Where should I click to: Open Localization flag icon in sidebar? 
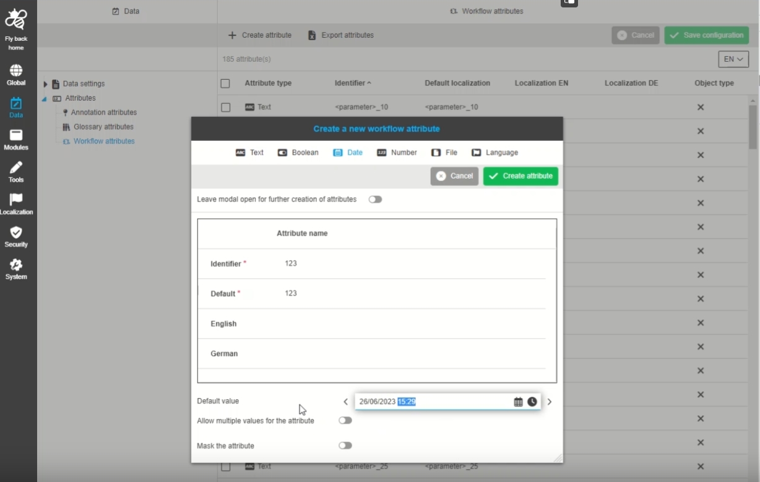coord(16,200)
